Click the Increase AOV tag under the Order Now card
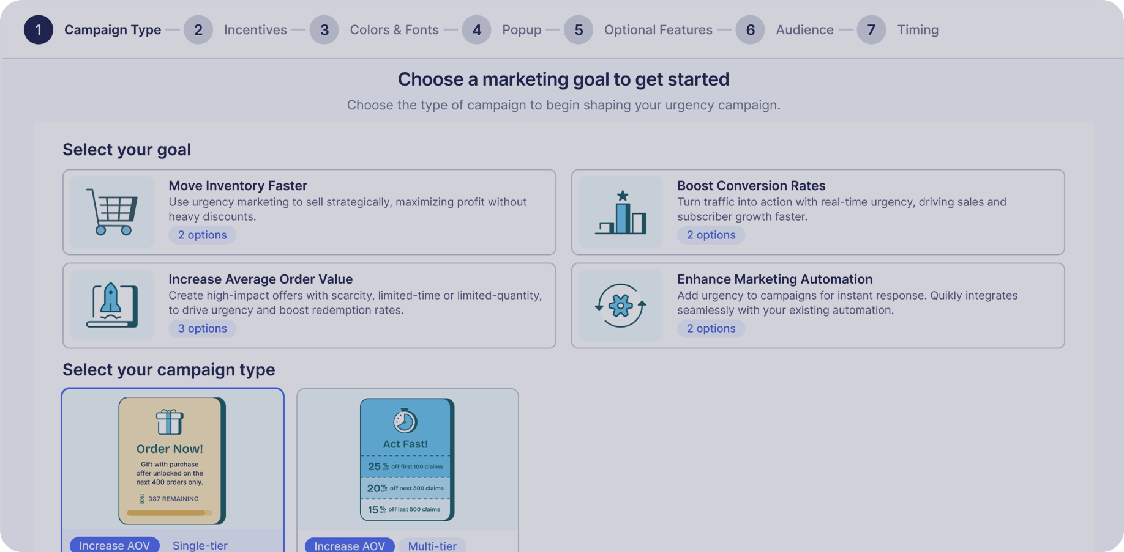1124x552 pixels. click(114, 545)
